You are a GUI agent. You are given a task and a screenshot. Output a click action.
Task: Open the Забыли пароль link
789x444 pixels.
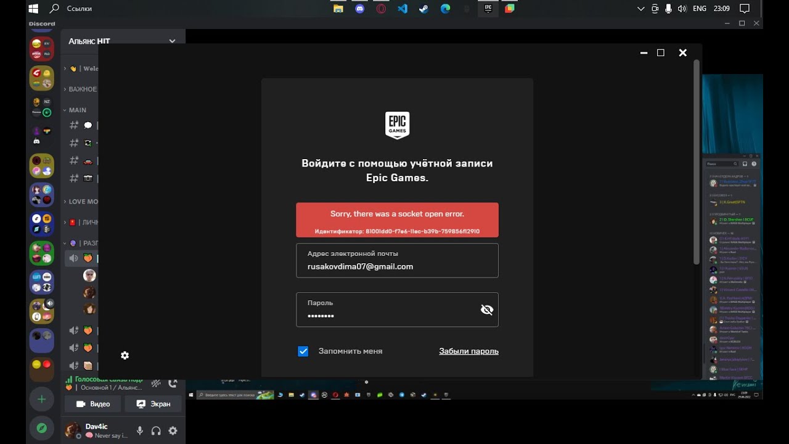coord(468,351)
